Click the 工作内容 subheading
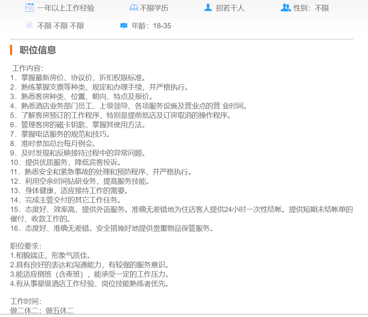Viewport: 368px width, 317px height. click(x=27, y=68)
